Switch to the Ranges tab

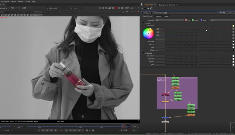pos(158,16)
